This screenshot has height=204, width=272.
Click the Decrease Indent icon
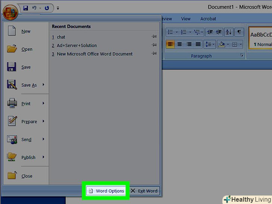click(210, 32)
